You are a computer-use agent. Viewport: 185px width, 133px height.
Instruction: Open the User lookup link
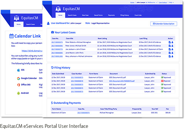click(x=163, y=2)
